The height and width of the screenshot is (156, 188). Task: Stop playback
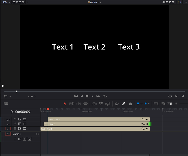(87, 96)
